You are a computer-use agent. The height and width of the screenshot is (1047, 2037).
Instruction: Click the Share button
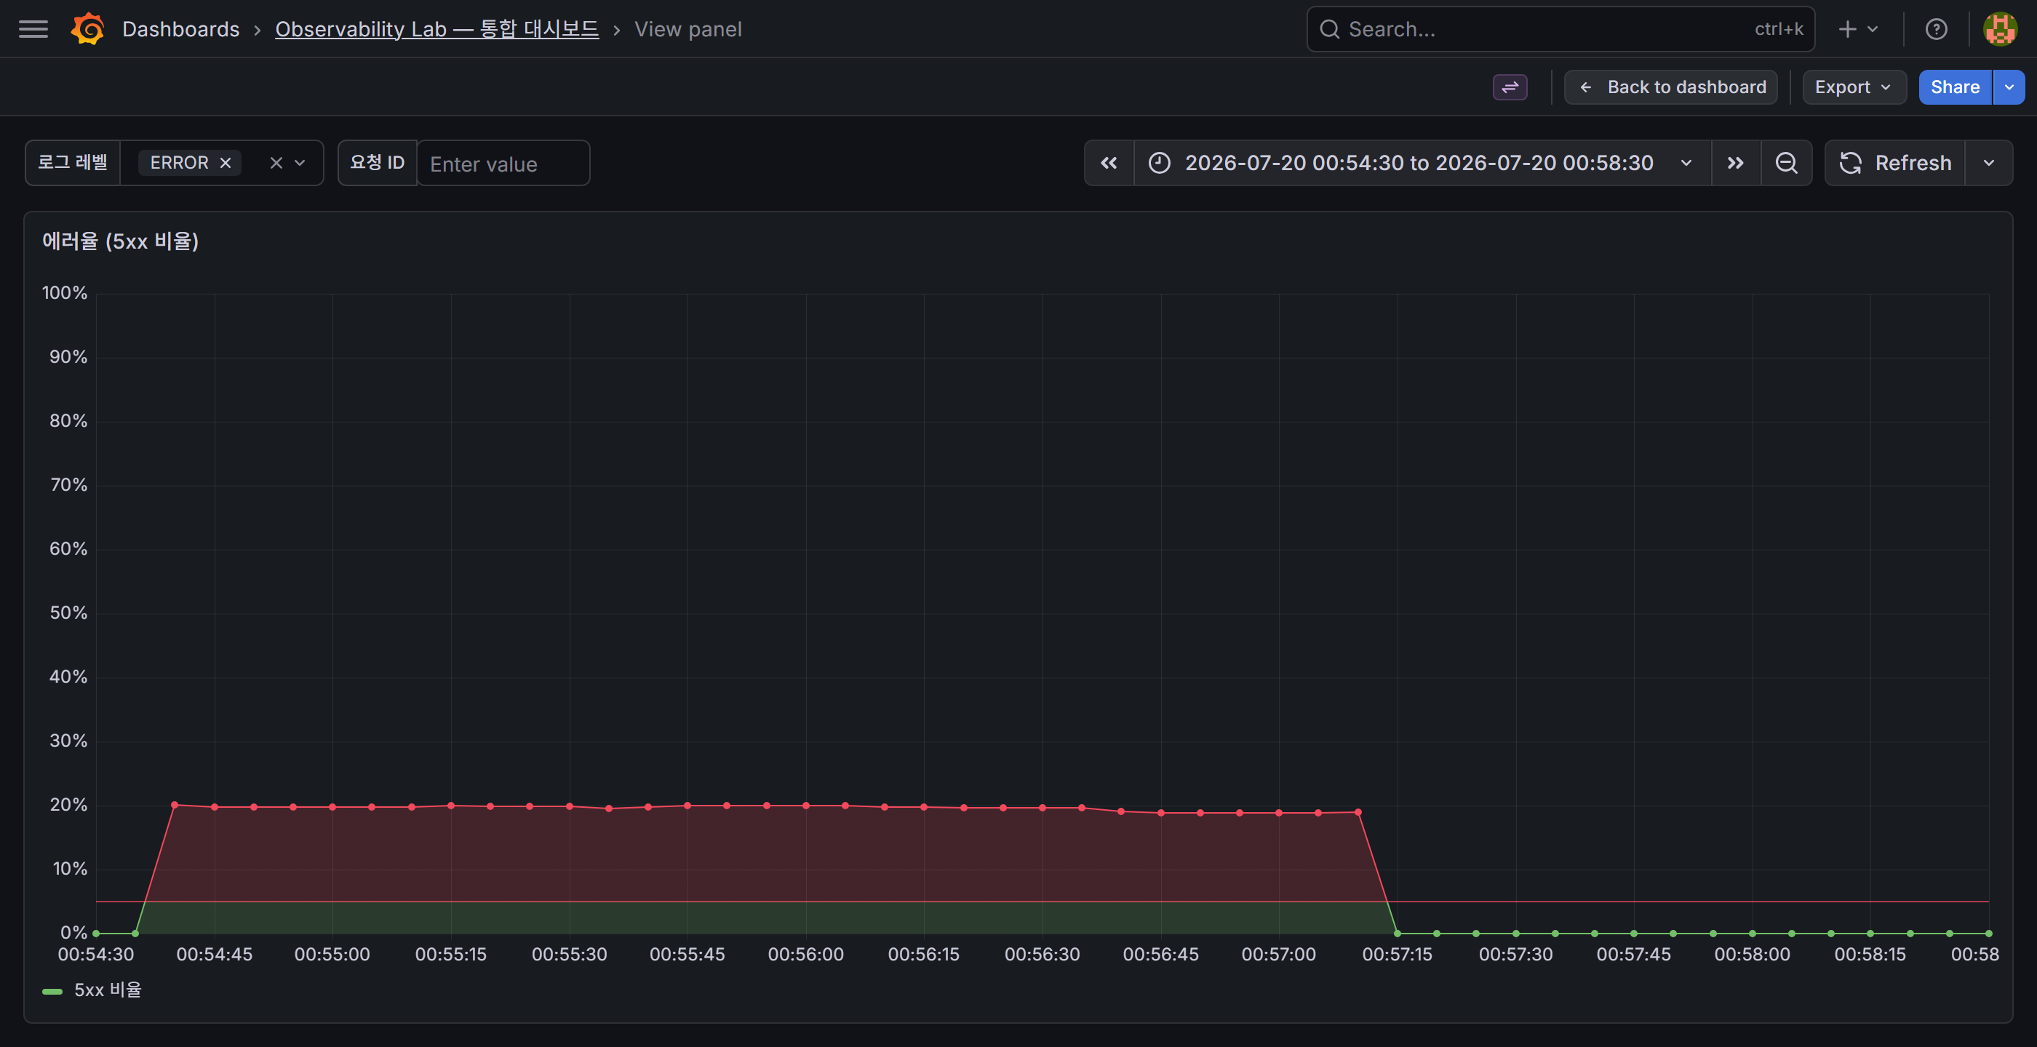[x=1955, y=87]
